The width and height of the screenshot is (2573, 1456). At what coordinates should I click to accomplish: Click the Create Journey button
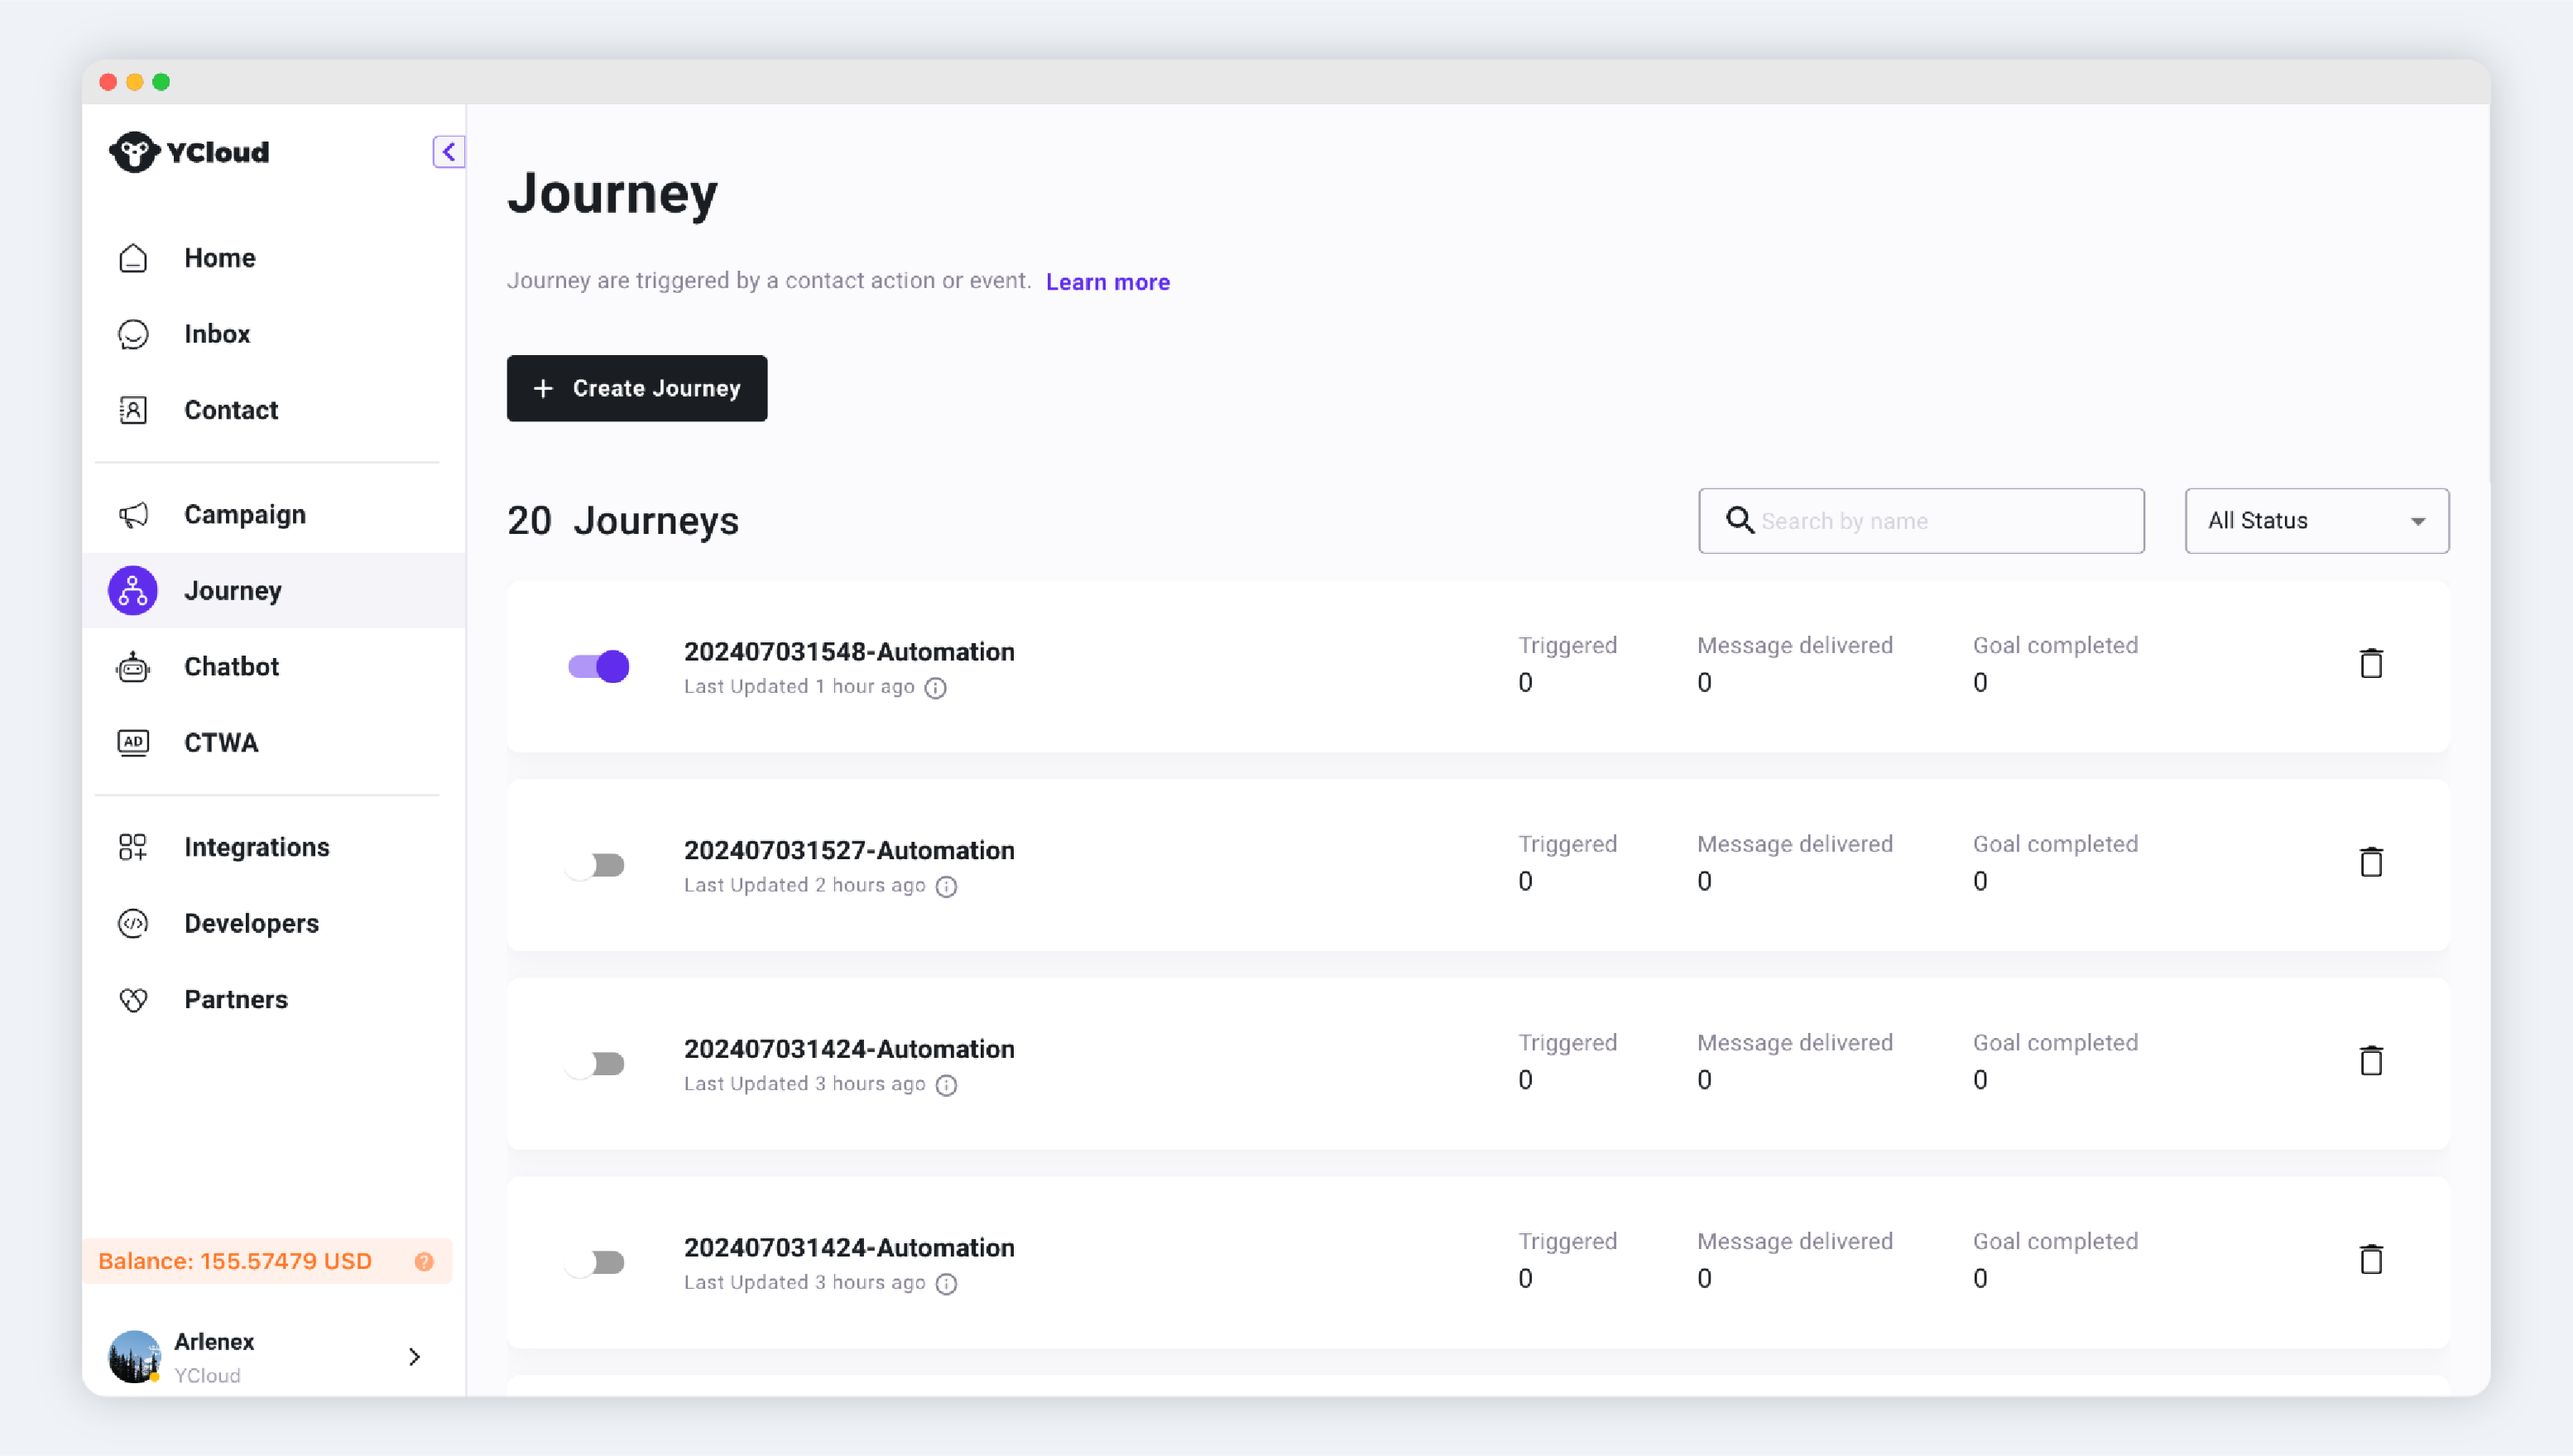click(636, 388)
